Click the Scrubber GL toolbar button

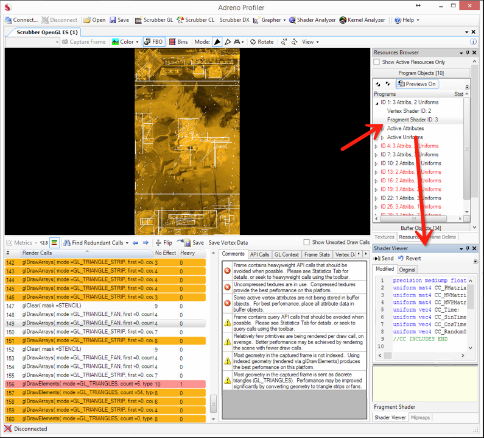[x=154, y=20]
